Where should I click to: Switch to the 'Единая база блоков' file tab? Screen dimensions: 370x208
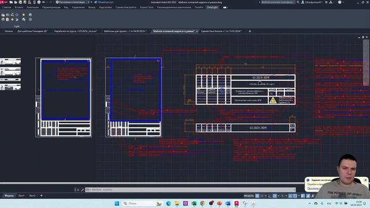coord(221,31)
